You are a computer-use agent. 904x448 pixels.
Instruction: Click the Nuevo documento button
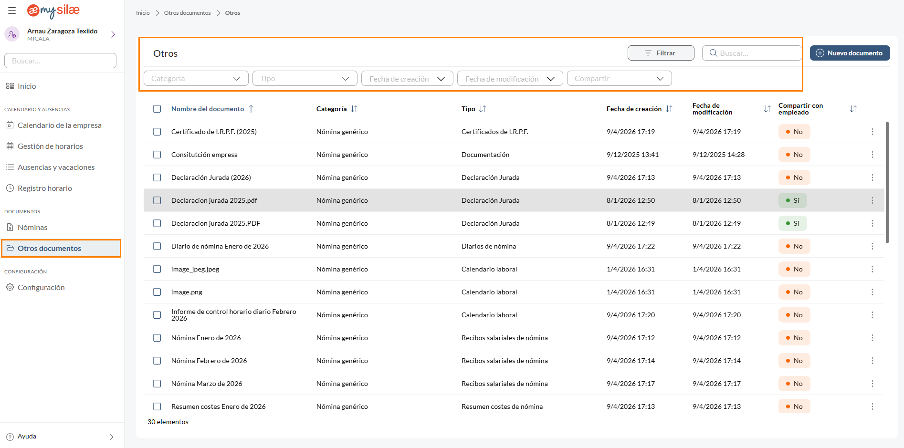850,53
